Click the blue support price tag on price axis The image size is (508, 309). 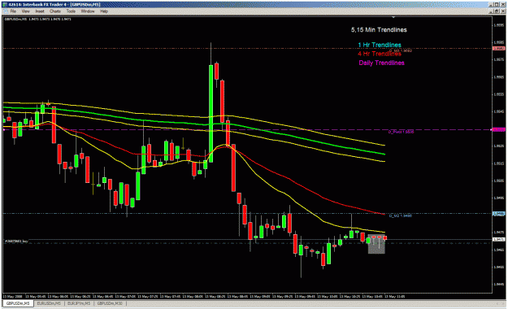click(x=499, y=214)
